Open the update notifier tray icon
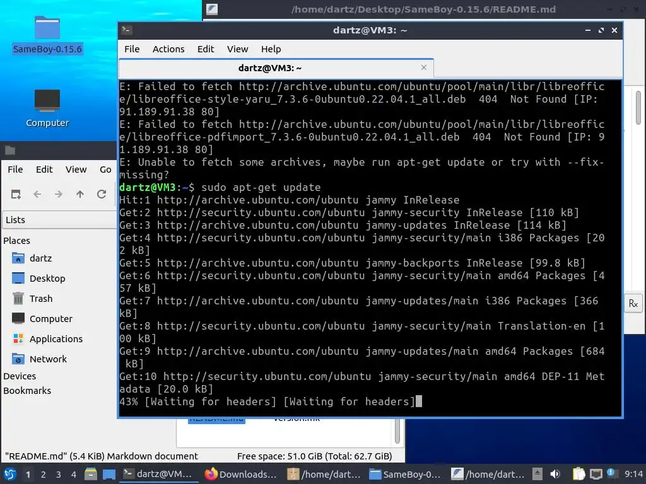This screenshot has height=484, width=646. click(611, 473)
